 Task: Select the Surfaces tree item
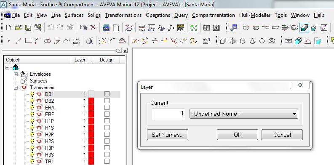click(x=39, y=81)
